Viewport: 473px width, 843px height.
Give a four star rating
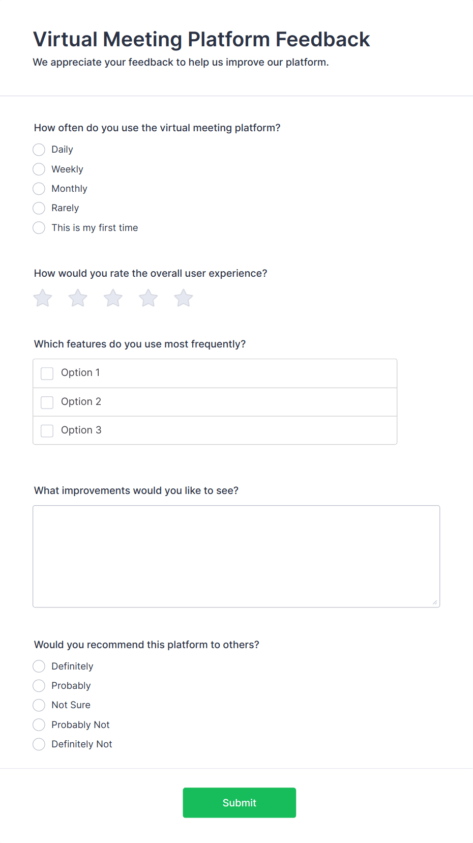tap(149, 298)
